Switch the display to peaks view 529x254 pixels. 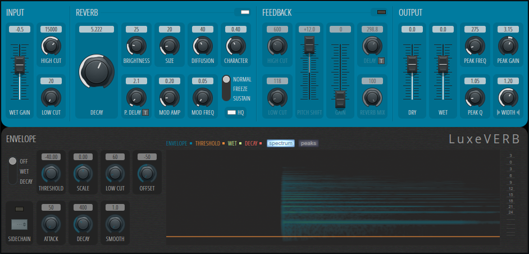(x=308, y=143)
